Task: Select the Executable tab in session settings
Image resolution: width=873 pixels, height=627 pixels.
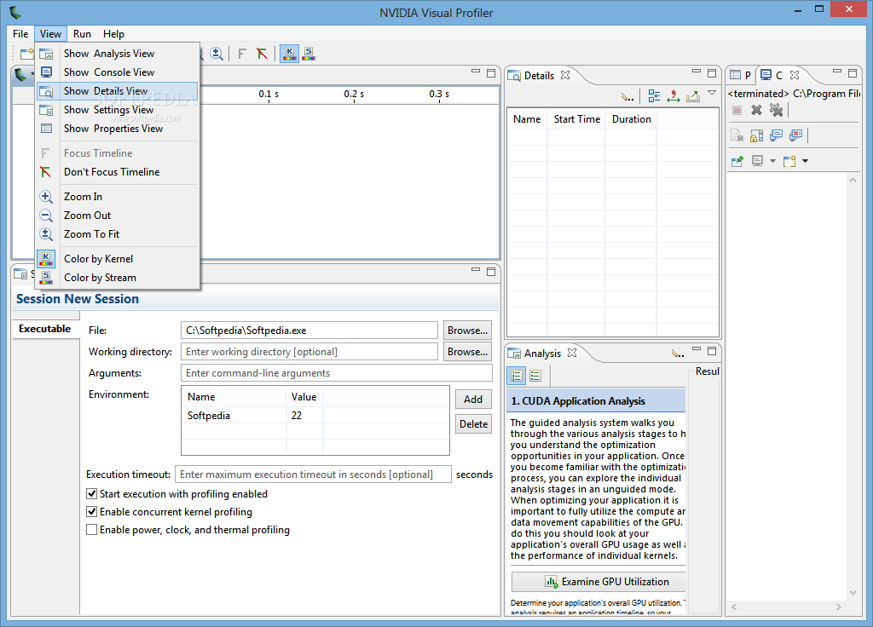Action: 45,329
